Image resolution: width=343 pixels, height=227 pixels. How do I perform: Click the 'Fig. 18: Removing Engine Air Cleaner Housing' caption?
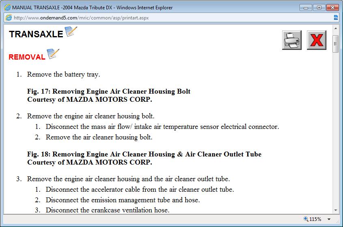click(x=144, y=154)
